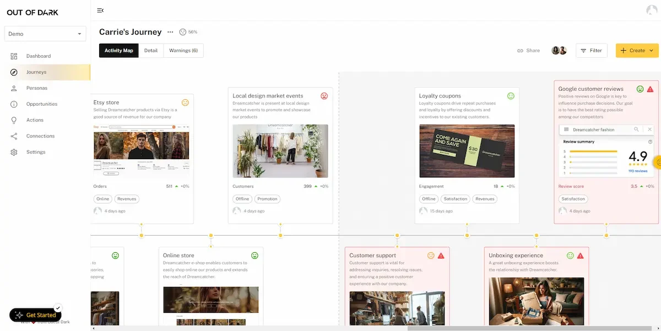The height and width of the screenshot is (331, 661).
Task: Click the sad face on Local design market events
Action: tap(324, 96)
